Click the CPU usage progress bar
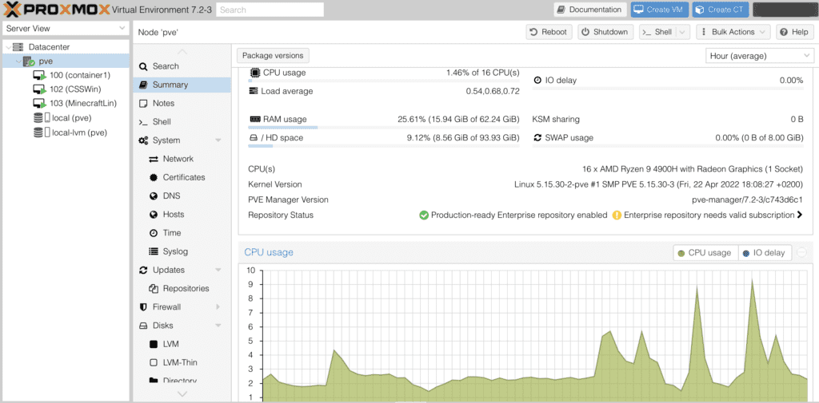 pyautogui.click(x=384, y=81)
